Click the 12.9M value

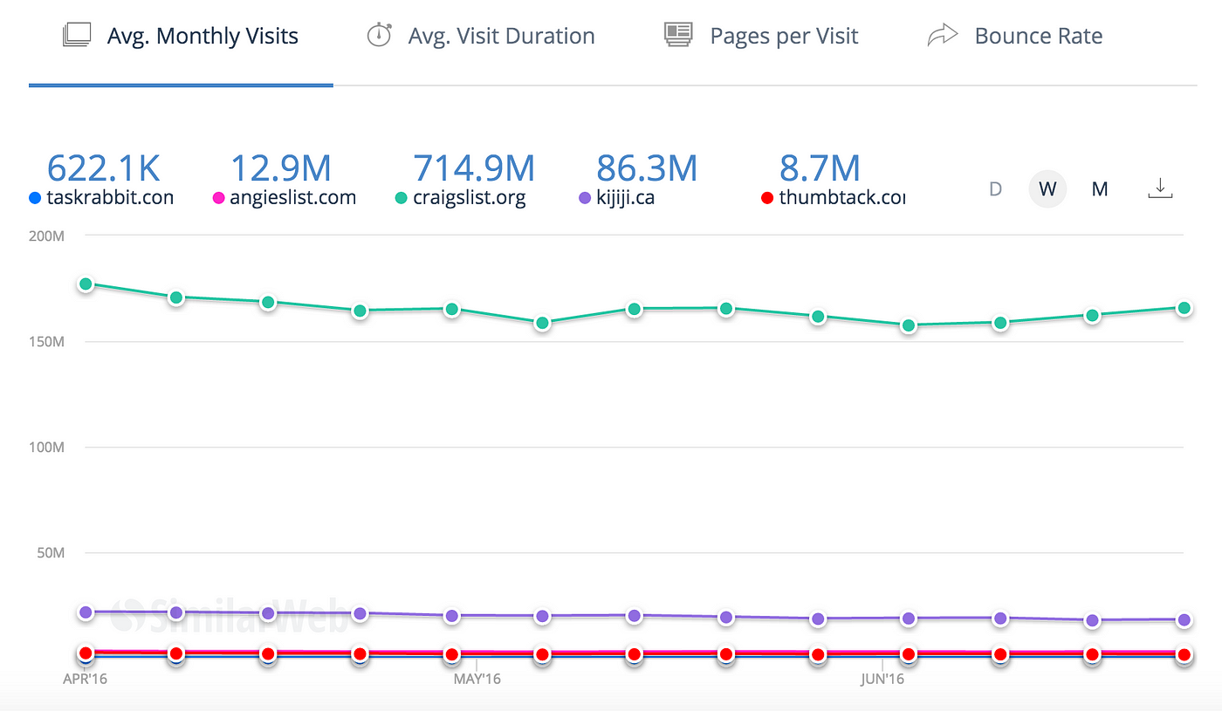[x=281, y=167]
